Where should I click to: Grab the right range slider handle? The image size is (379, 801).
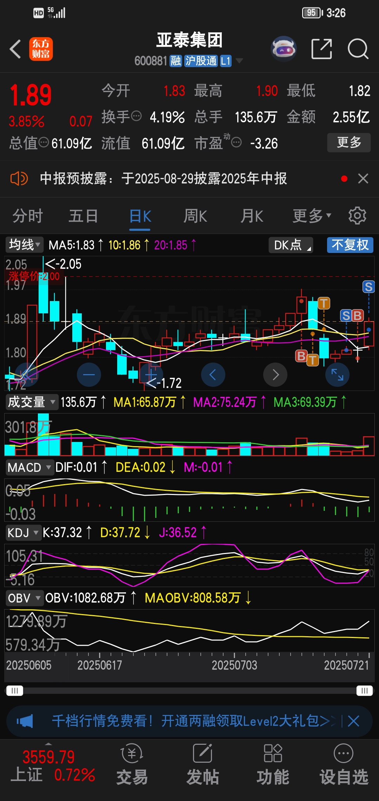click(x=364, y=691)
